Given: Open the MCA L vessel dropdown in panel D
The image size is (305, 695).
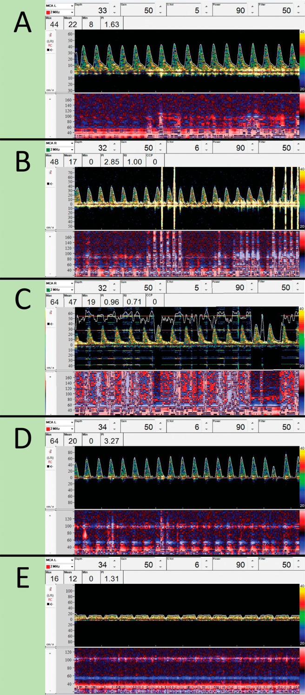Looking at the screenshot, I should 71,422.
